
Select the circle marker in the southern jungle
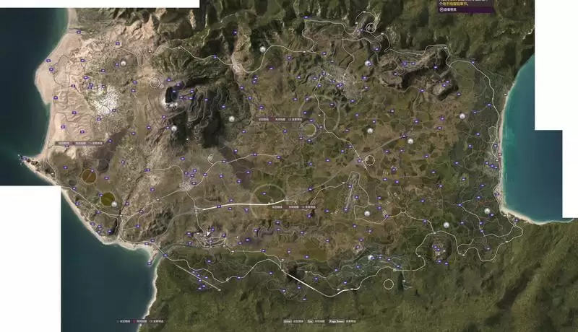(x=389, y=284)
